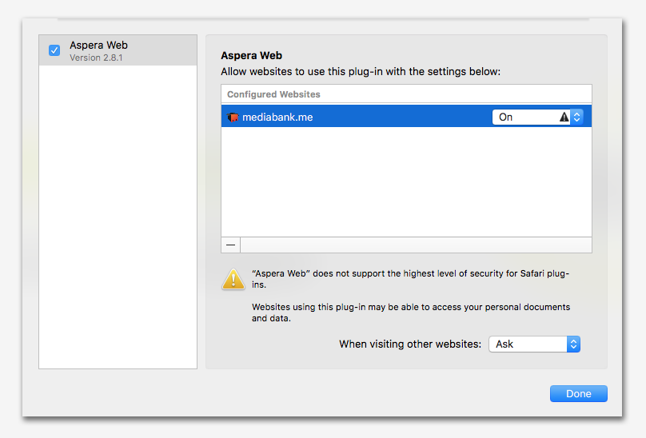Click the 'does not support the highest level' warning text

[410, 279]
